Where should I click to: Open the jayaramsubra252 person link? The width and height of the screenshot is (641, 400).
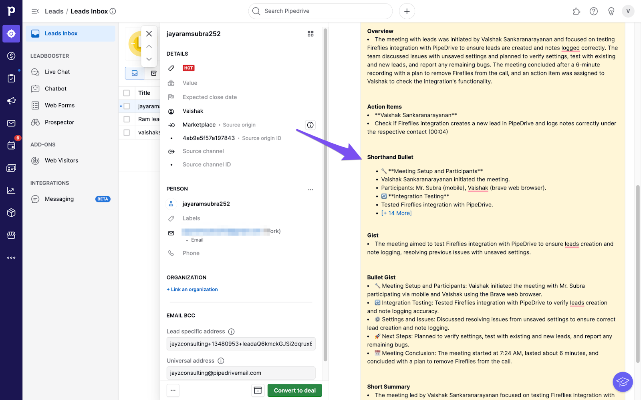[206, 204]
